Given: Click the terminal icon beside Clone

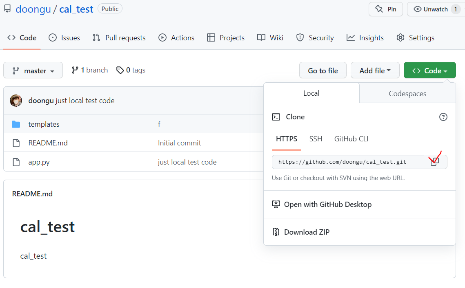Looking at the screenshot, I should click(x=276, y=117).
